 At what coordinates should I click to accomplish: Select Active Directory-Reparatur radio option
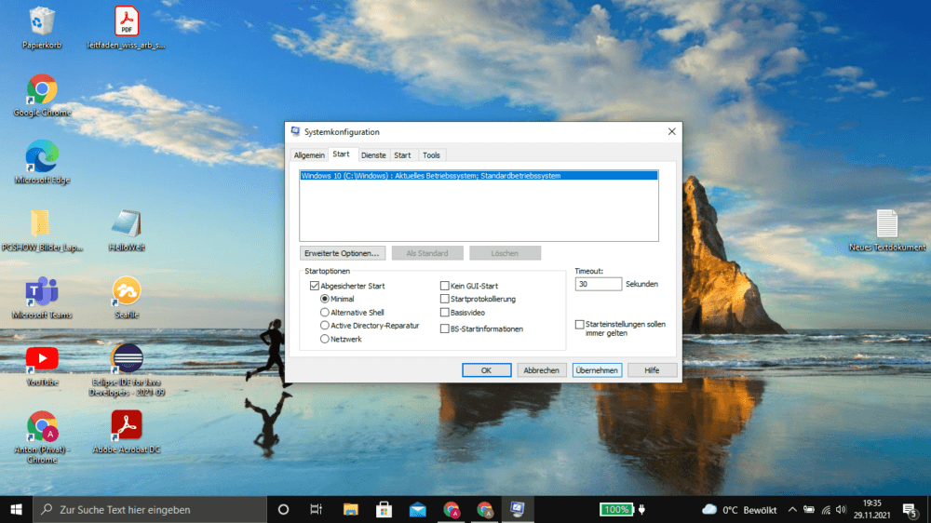[325, 326]
